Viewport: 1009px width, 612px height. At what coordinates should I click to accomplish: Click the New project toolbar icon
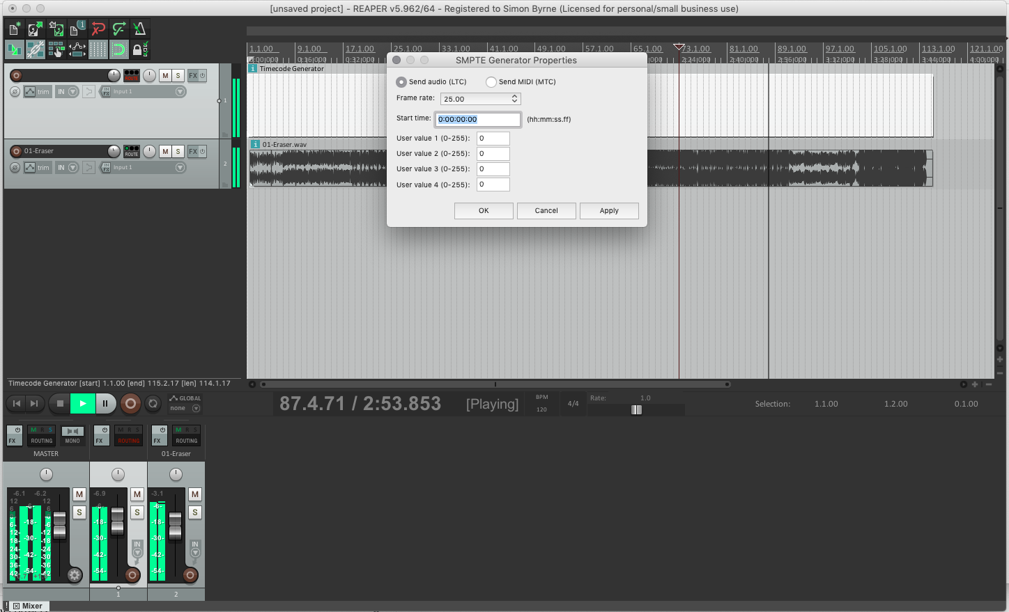click(x=14, y=29)
